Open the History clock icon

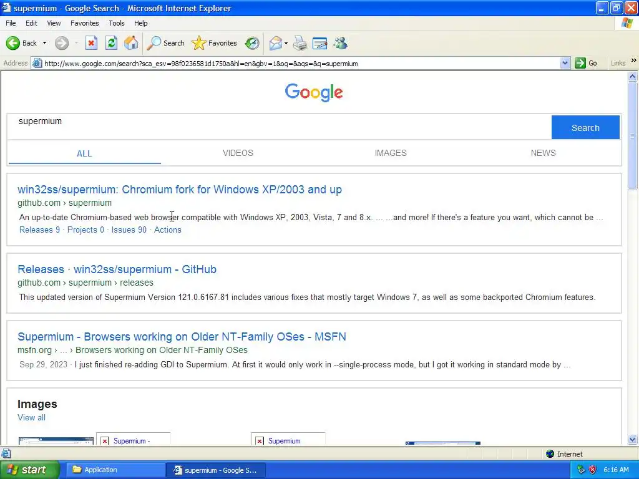[x=252, y=43]
